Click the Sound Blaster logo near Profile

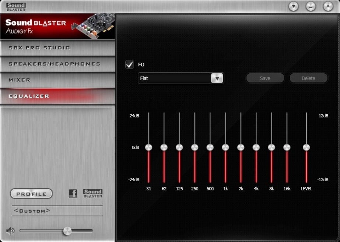(93, 193)
